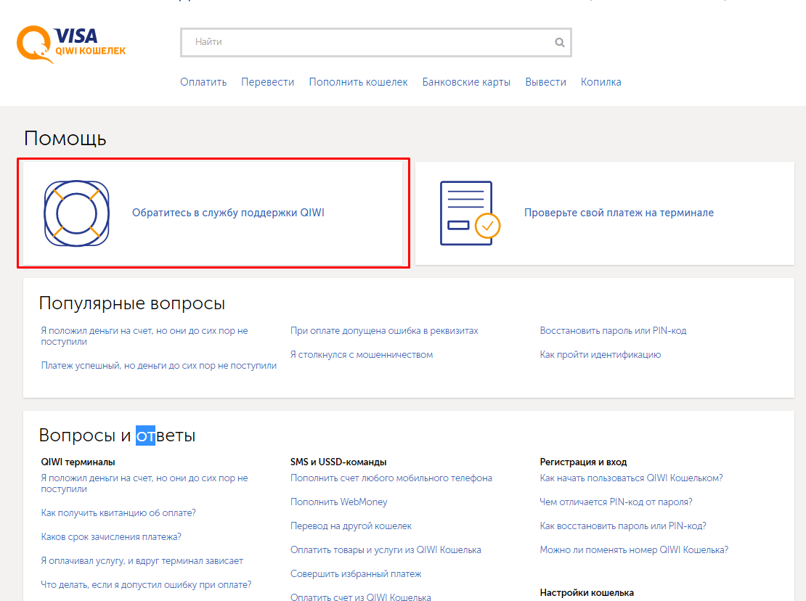Open Пополнить кошелек in navigation

[x=358, y=82]
